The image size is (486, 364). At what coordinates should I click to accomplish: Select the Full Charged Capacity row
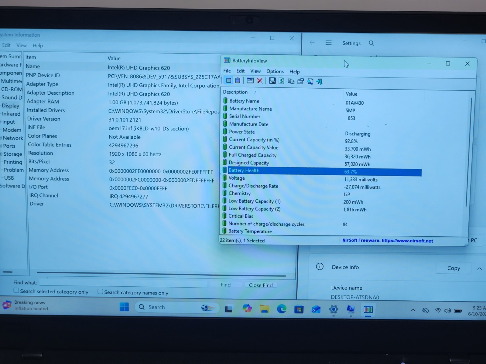click(x=322, y=156)
